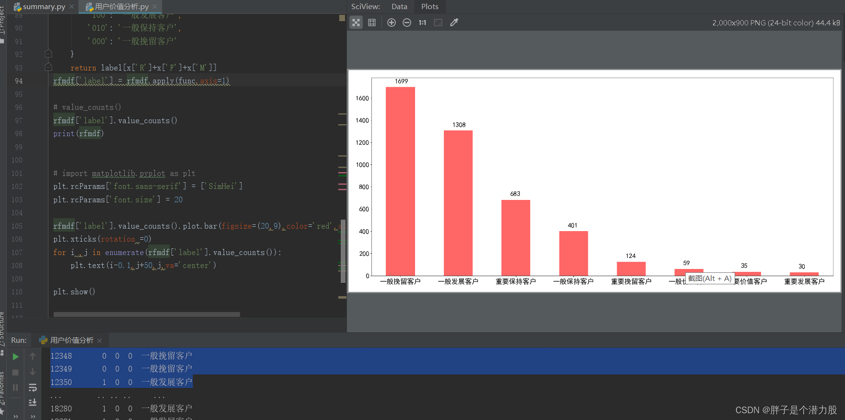Open the Project tool window
The width and height of the screenshot is (845, 420).
(2, 19)
